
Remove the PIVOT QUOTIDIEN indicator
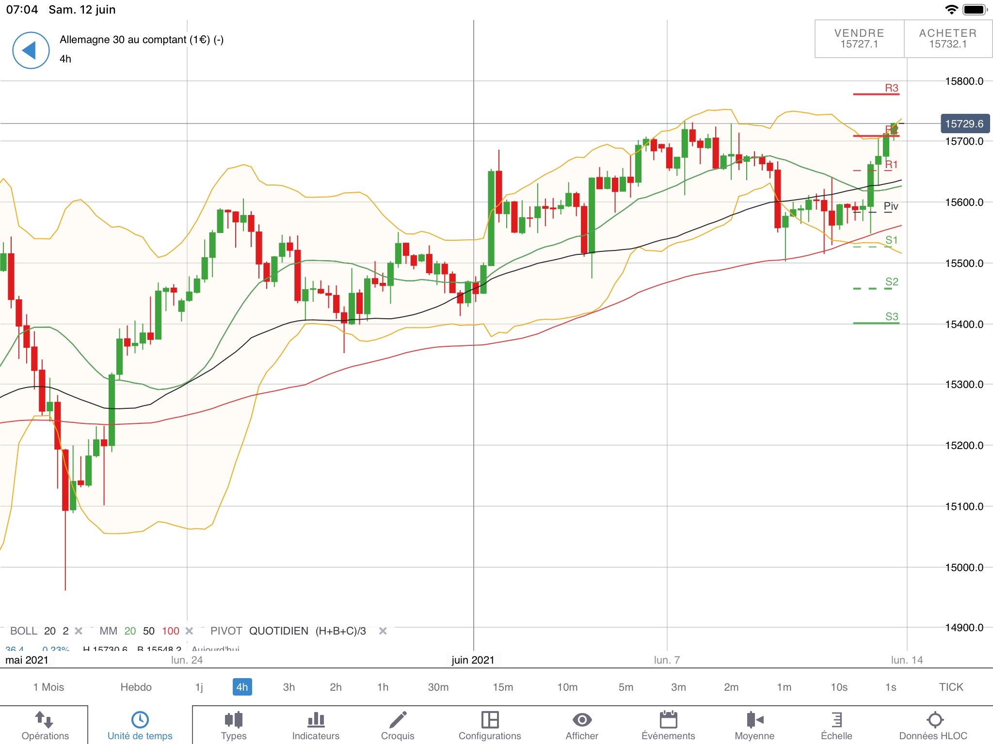click(383, 631)
